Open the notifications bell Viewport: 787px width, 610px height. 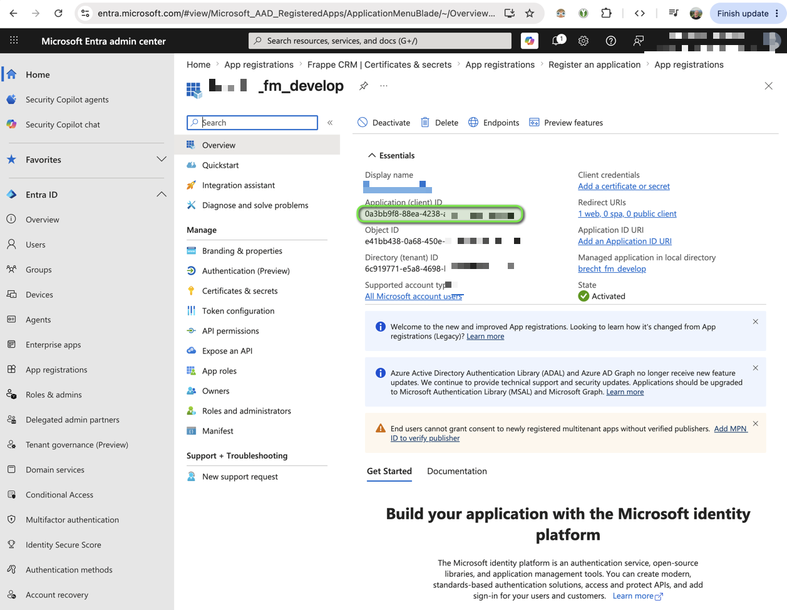coord(557,41)
